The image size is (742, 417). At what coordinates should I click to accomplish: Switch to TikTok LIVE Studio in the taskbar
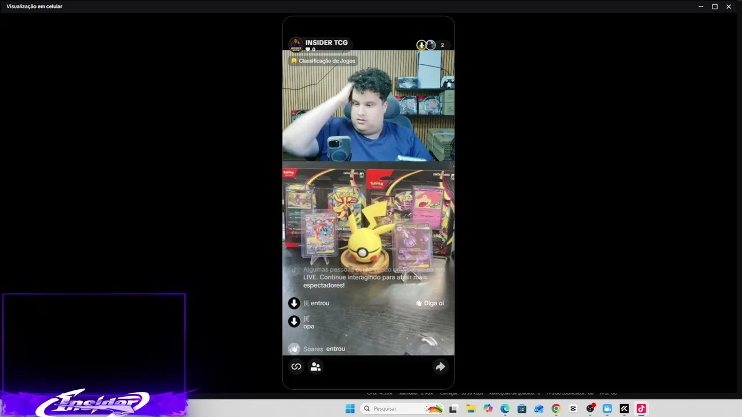coord(641,408)
